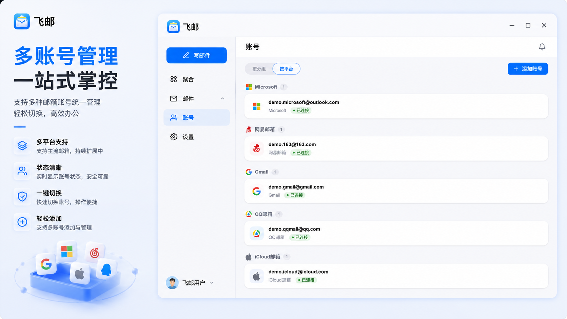Image resolution: width=567 pixels, height=319 pixels.
Task: Open the 飞邮用户 account dropdown
Action: point(190,283)
